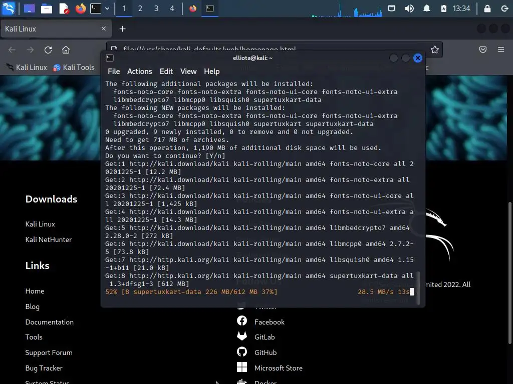
Task: Open the Facebook text link
Action: (x=270, y=322)
